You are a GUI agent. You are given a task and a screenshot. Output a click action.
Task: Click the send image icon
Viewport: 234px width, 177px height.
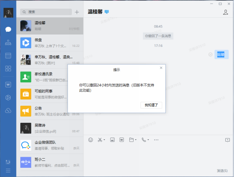tap(112, 140)
